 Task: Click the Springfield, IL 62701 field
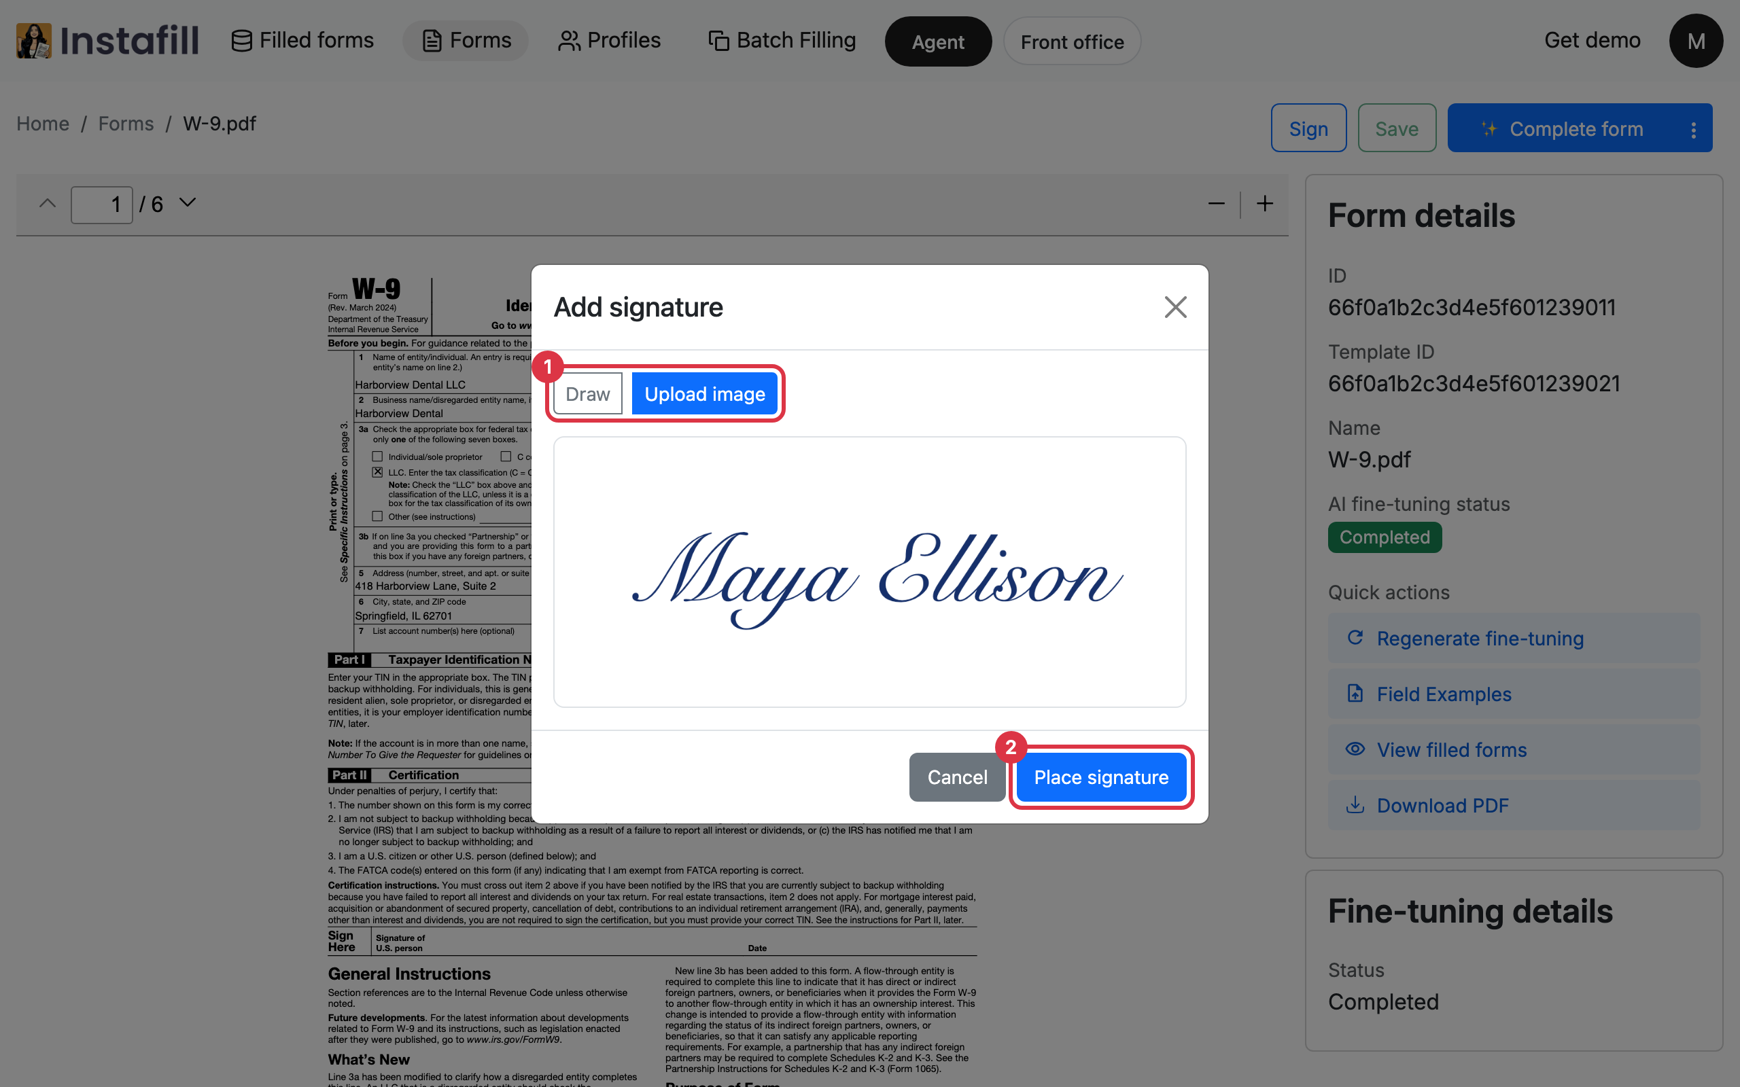443,616
